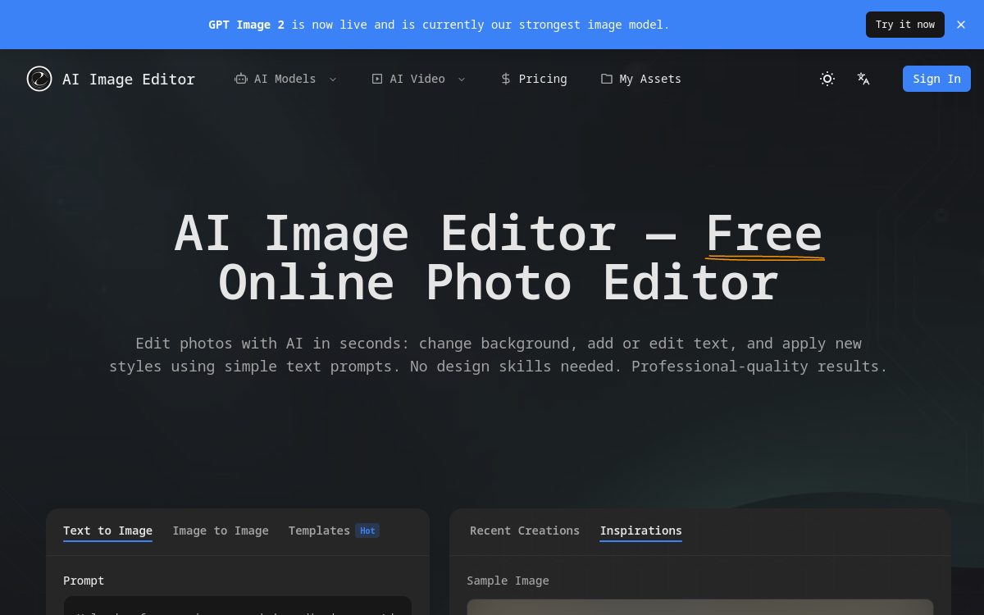Image resolution: width=984 pixels, height=615 pixels.
Task: Click the Prompt label
Action: point(84,581)
